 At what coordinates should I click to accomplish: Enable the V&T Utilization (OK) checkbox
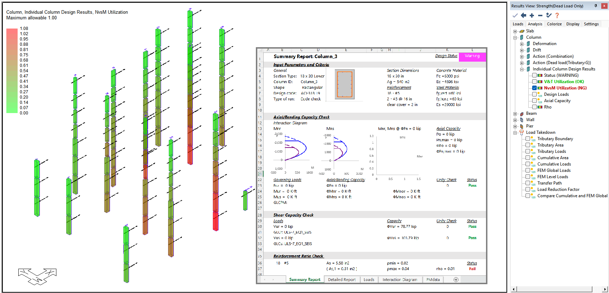(534, 82)
